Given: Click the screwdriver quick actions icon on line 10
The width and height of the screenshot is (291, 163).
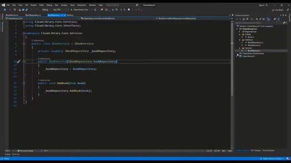Looking at the screenshot, I should click(x=19, y=62).
